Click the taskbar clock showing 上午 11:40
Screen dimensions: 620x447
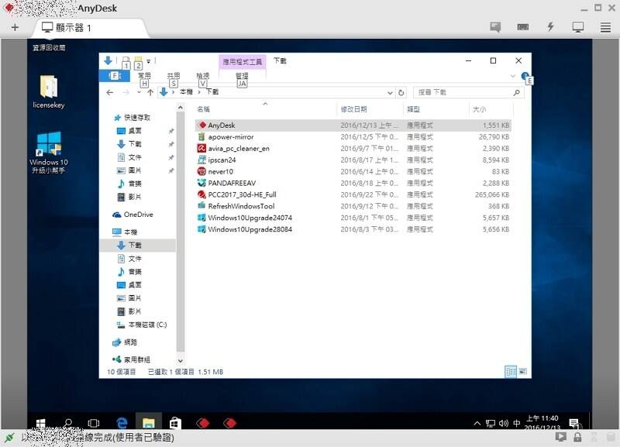coord(542,423)
